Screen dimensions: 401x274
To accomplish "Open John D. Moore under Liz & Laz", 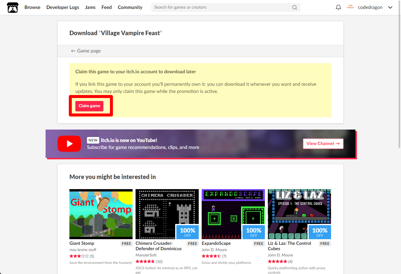I will pos(280,255).
